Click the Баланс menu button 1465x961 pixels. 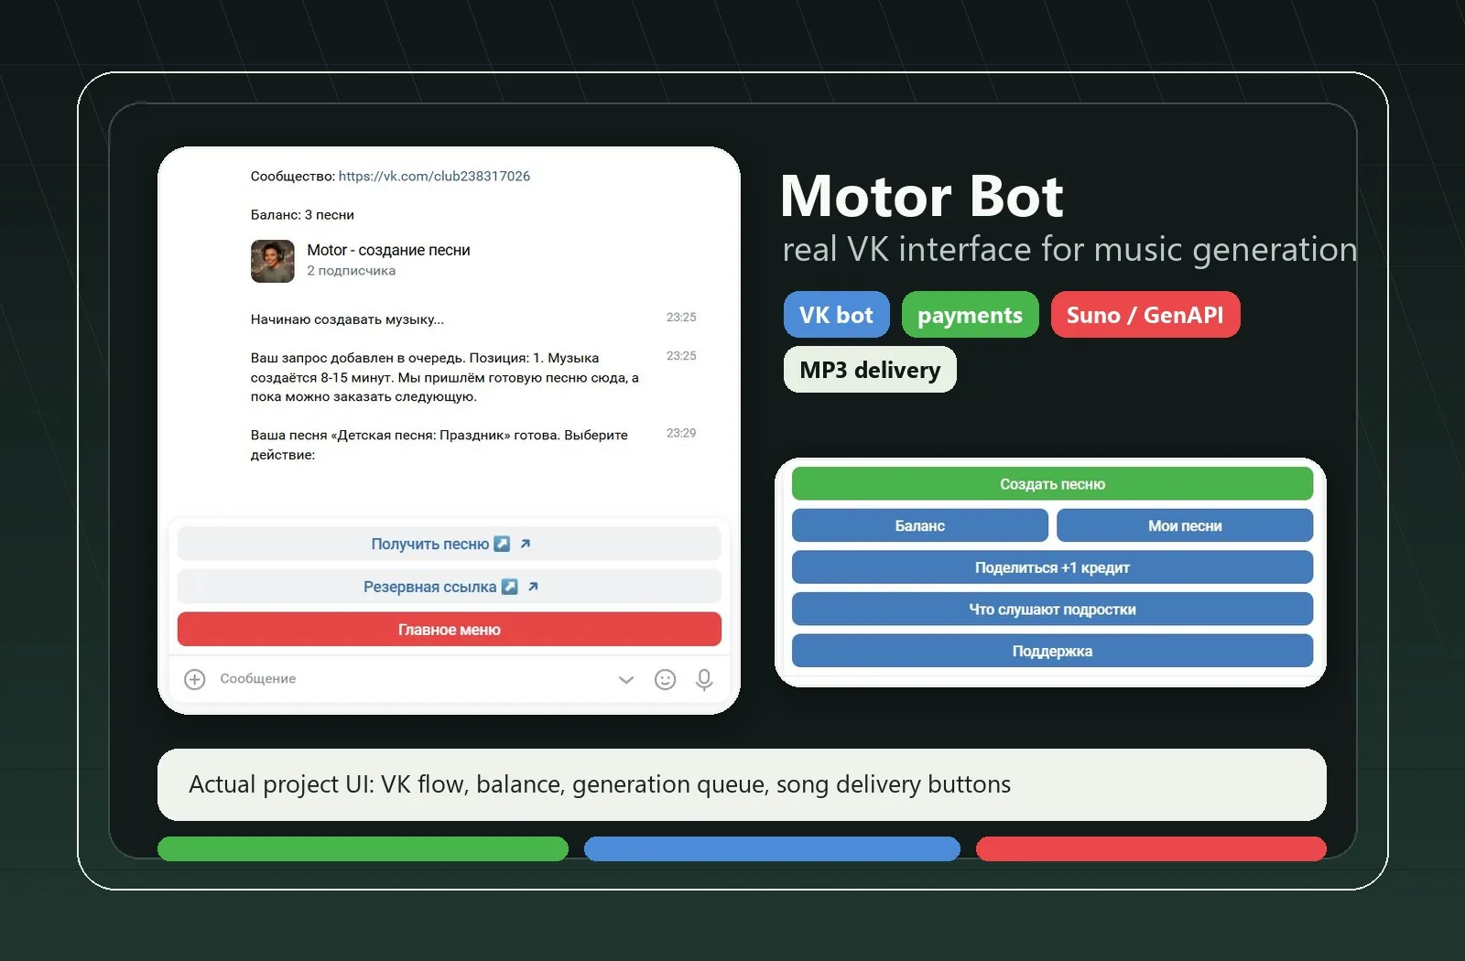pos(920,525)
